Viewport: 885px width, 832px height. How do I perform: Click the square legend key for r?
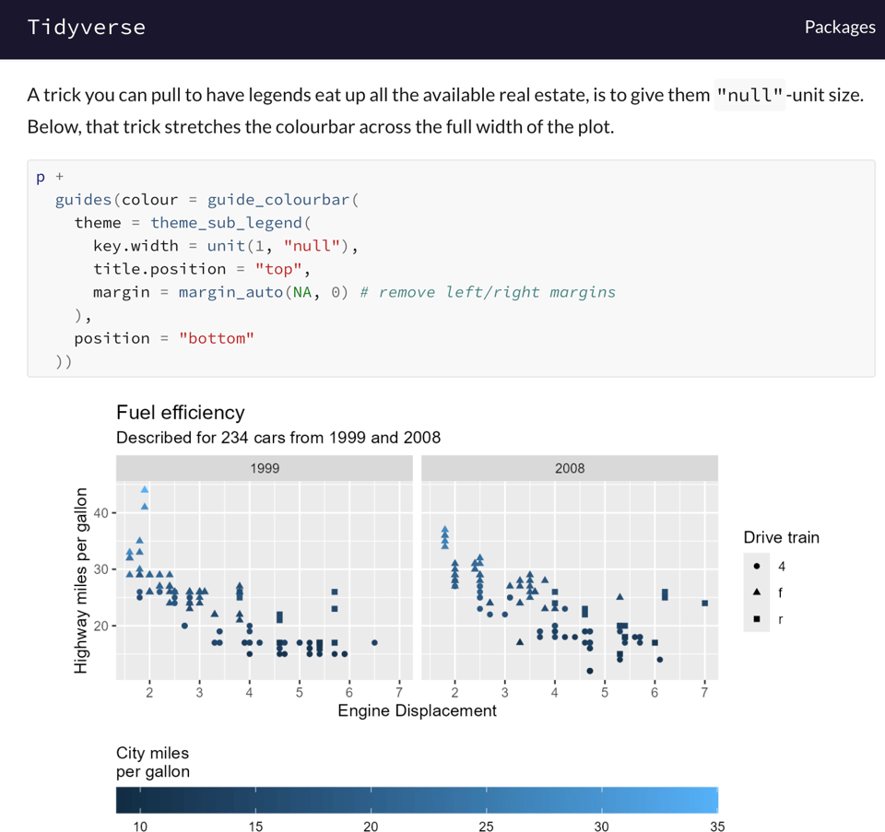[756, 619]
